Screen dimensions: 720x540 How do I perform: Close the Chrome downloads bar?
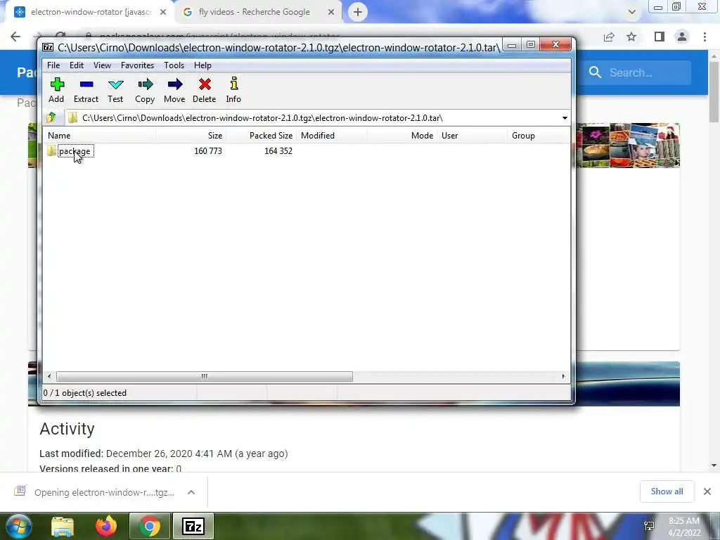coord(707,491)
